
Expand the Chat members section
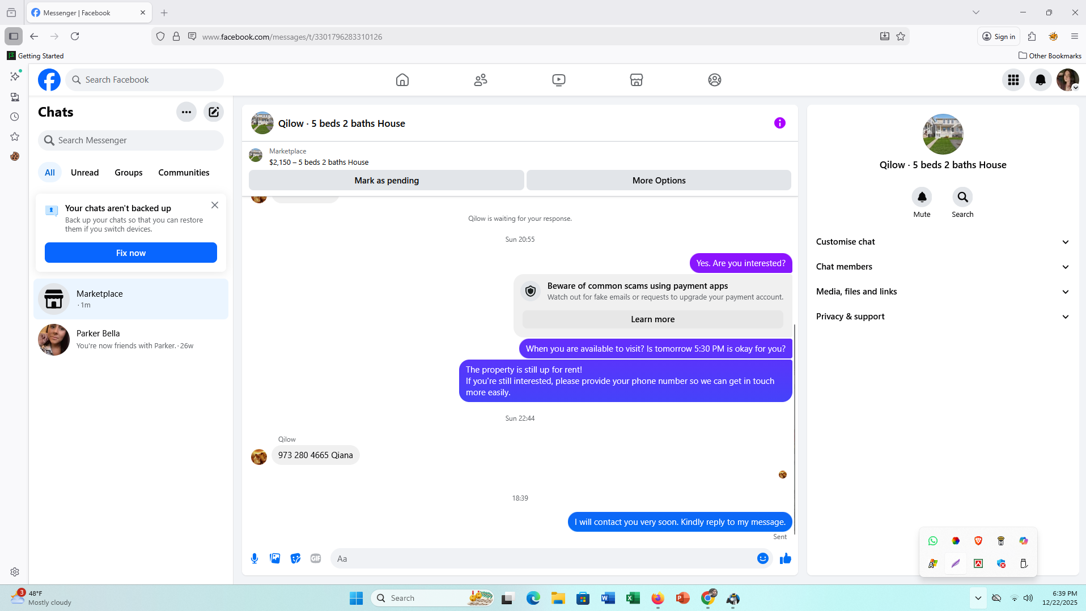[943, 267]
